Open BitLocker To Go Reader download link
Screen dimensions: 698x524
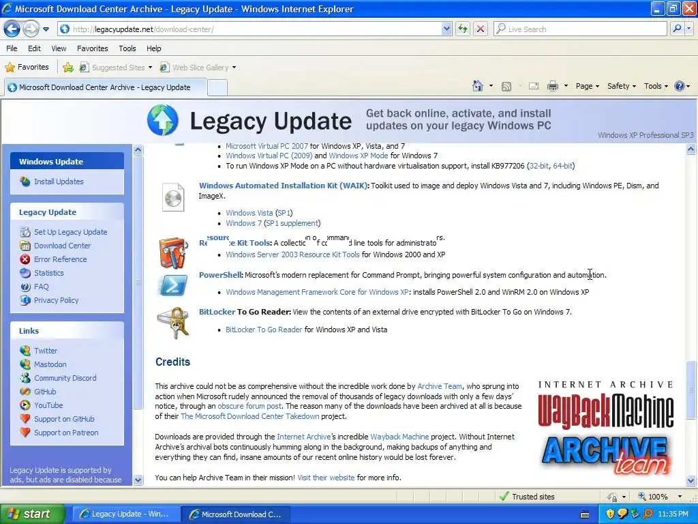pos(264,330)
